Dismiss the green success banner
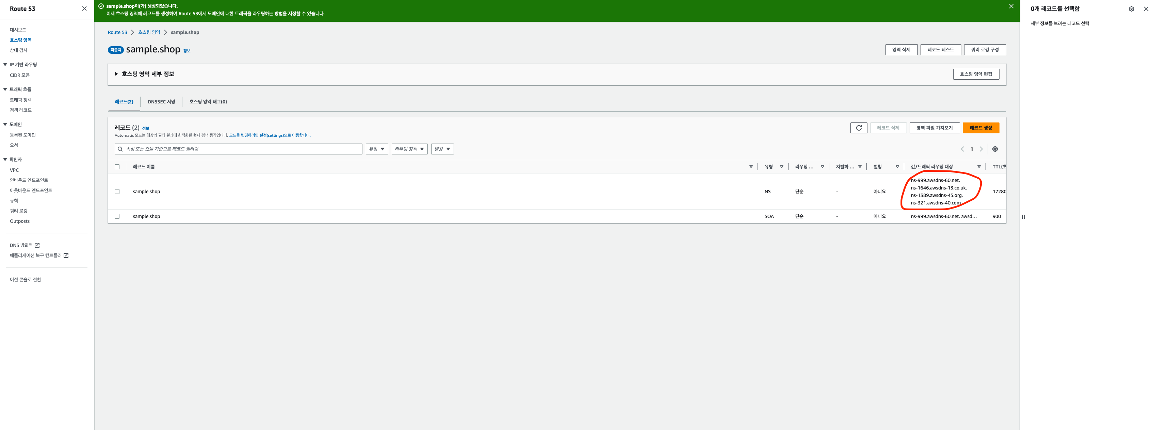 tap(1011, 6)
